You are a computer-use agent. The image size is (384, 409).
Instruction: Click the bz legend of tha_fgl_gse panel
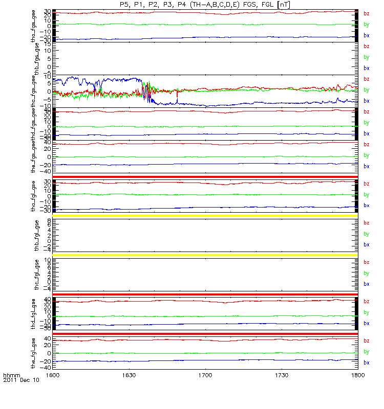366,184
